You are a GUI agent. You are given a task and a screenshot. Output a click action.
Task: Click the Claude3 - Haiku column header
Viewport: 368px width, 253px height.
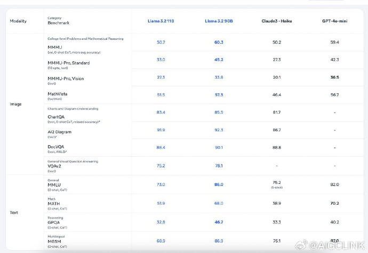(277, 21)
